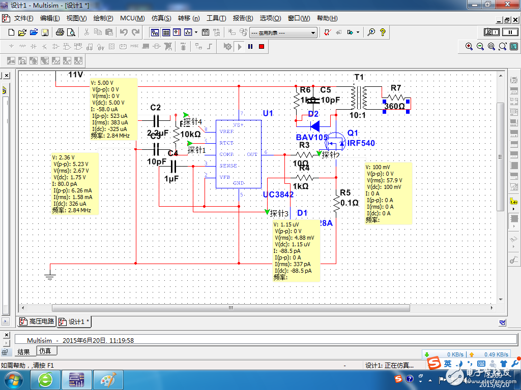Image resolution: width=521 pixels, height=390 pixels.
Task: Select resistor R7 360Ω
Action: pyautogui.click(x=396, y=98)
